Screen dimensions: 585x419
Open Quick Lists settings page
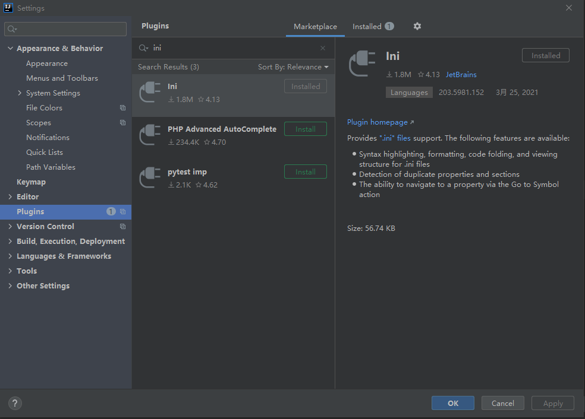[x=45, y=153]
